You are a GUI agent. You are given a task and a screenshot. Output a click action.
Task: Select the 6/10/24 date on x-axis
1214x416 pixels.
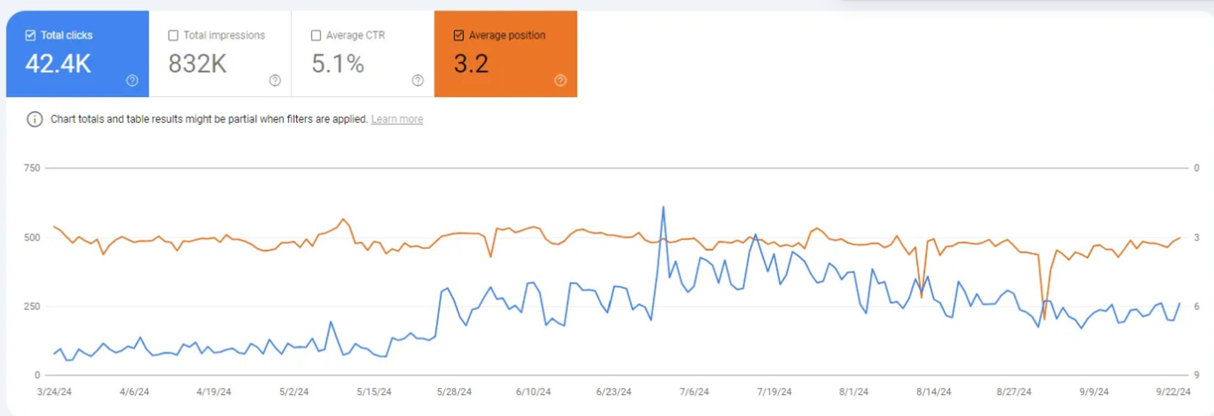point(533,392)
